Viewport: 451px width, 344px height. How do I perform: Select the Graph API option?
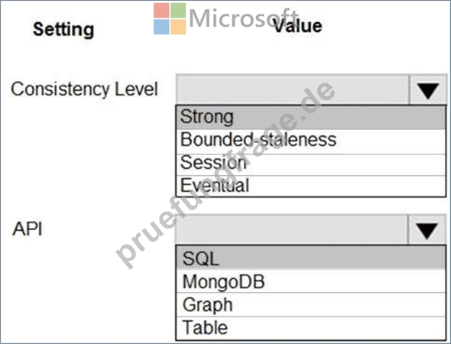coord(311,304)
